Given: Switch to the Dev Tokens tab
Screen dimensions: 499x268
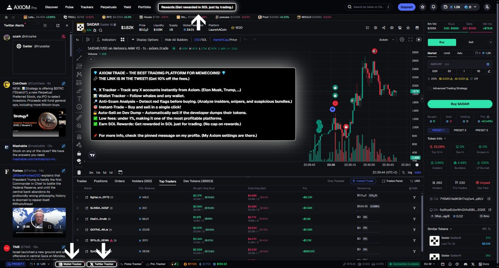Looking at the screenshot, I should tap(198, 181).
